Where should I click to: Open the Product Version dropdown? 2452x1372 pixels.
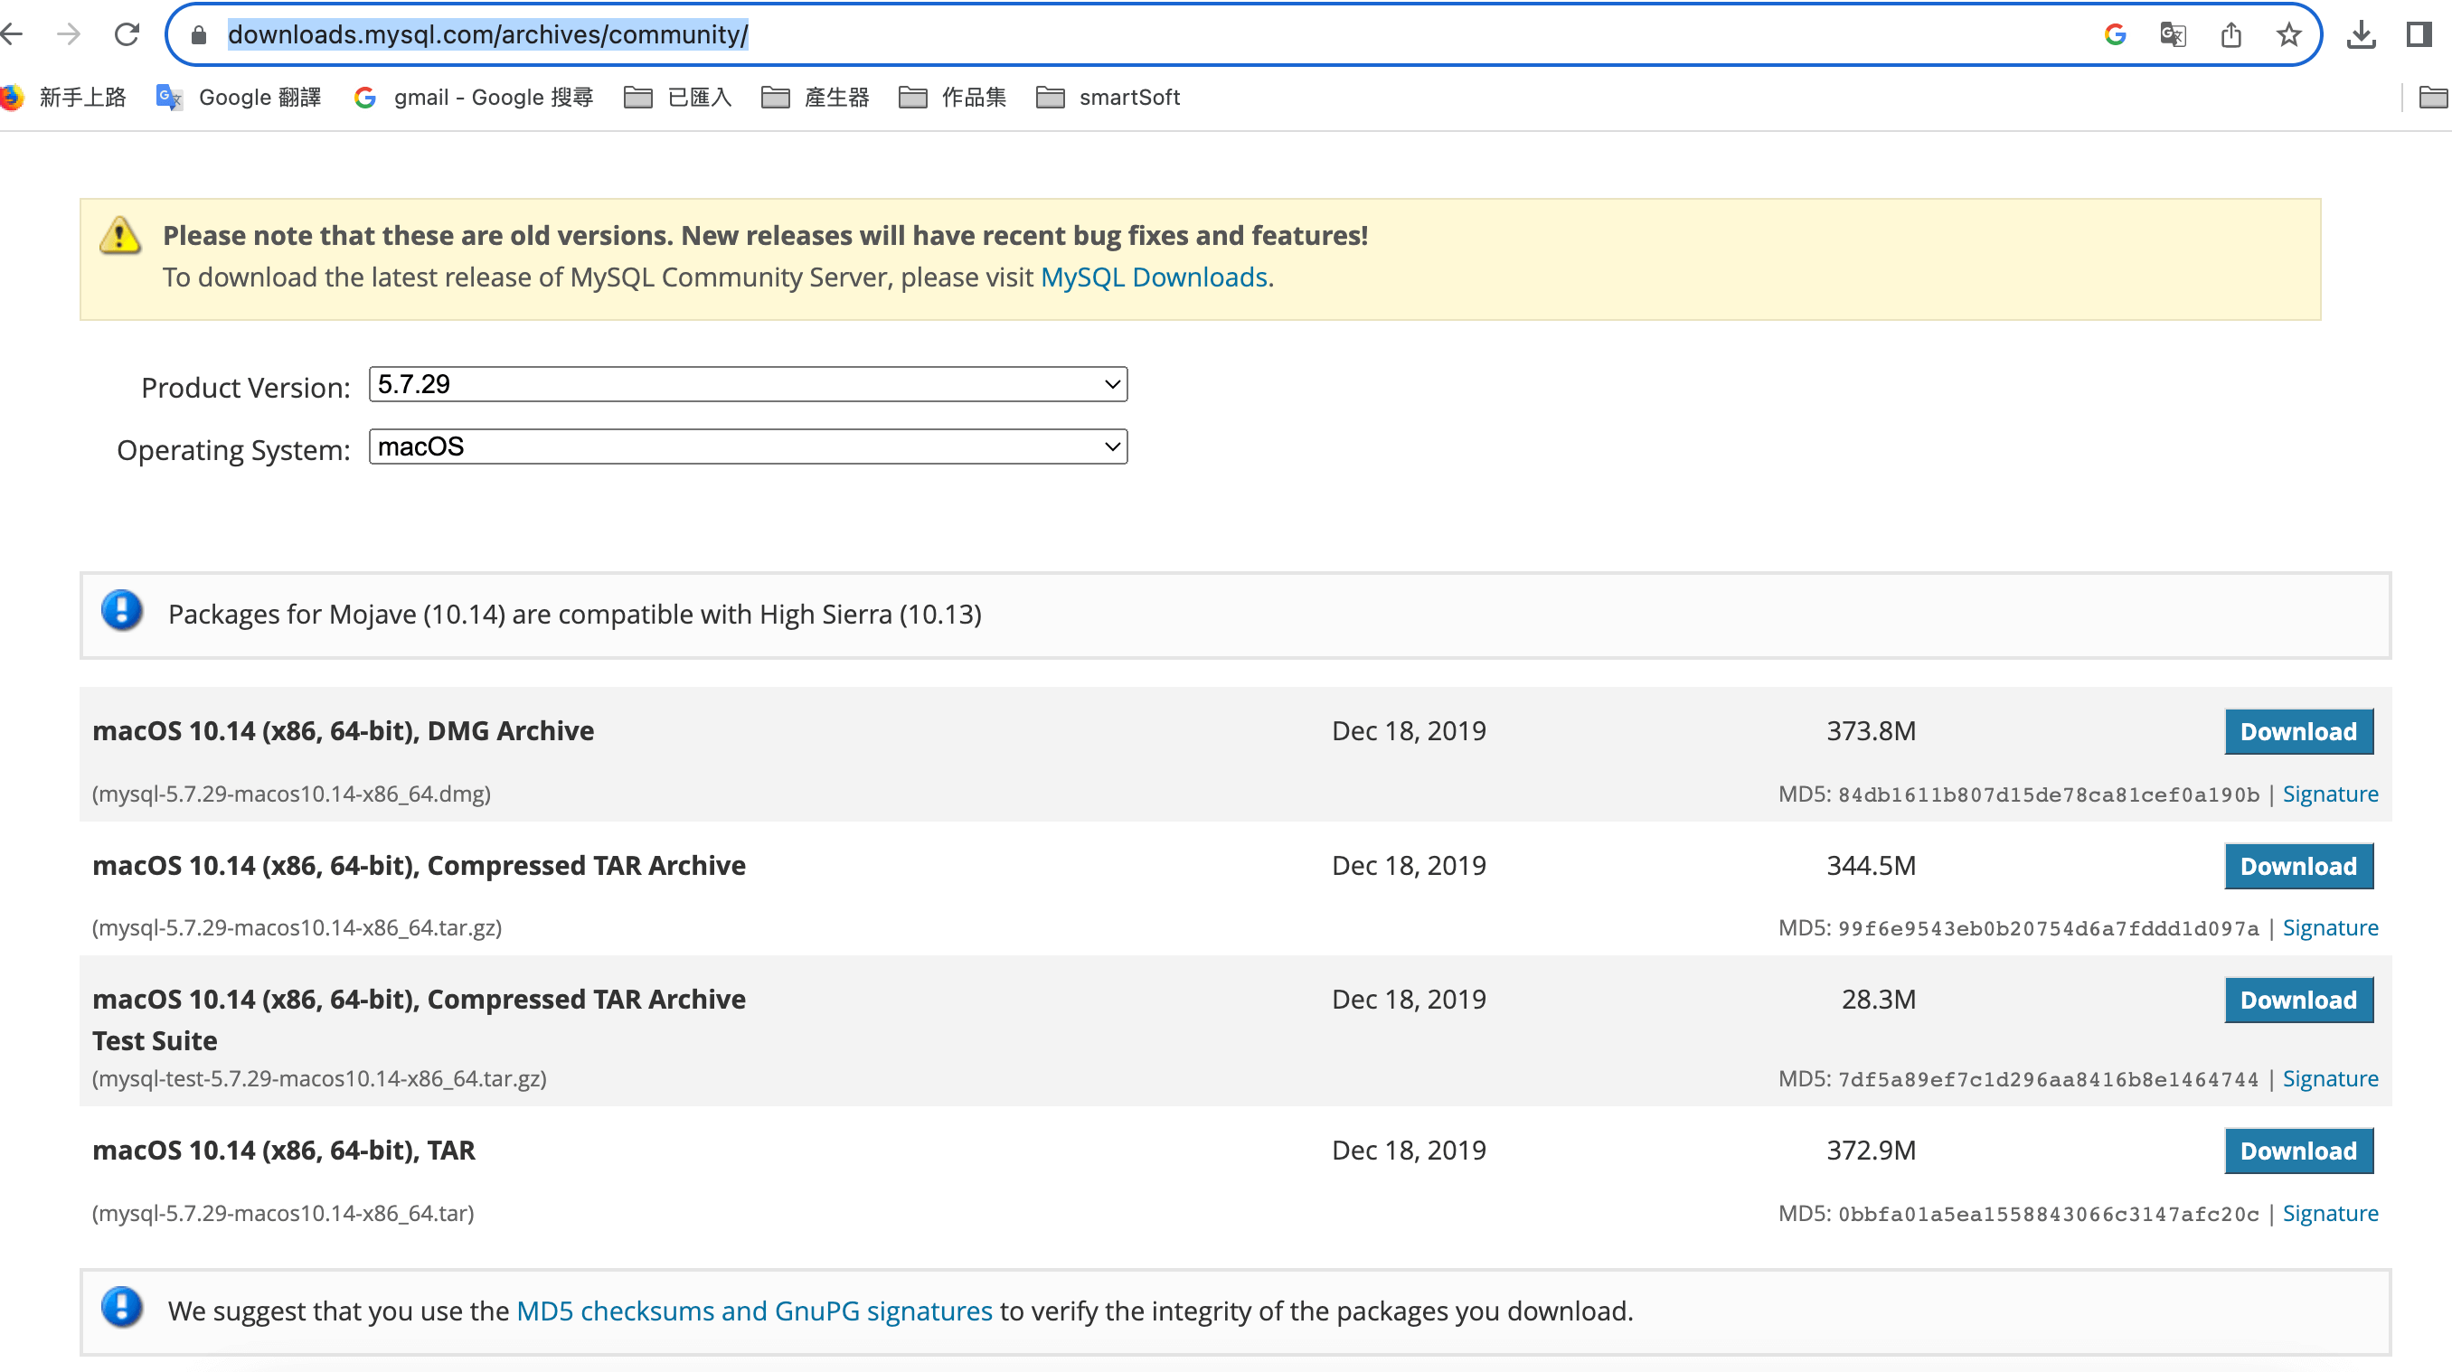(747, 384)
